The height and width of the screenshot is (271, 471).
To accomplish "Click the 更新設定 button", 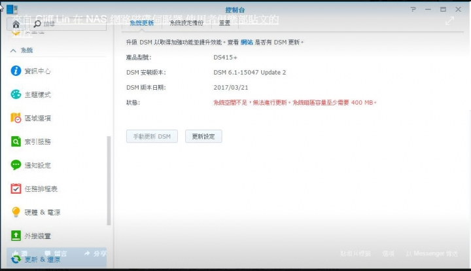I will [x=203, y=136].
